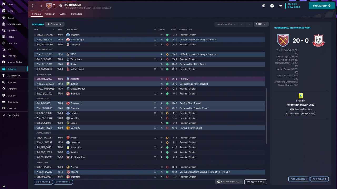This screenshot has height=189, width=337.
Task: Click the Chelsea badge in the fixtures list
Action: pos(68,108)
